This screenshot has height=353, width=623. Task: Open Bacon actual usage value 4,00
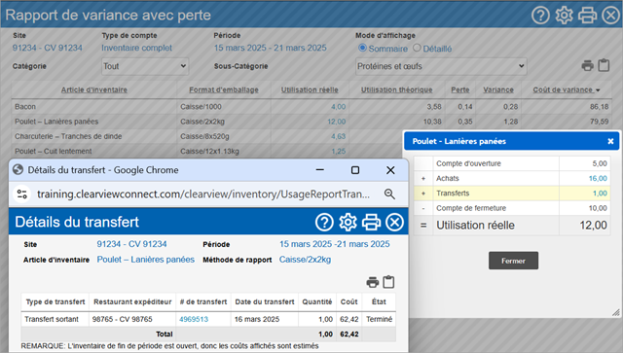point(338,107)
